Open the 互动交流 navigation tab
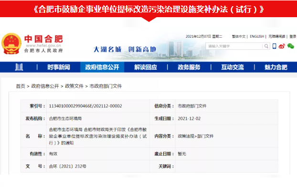Image resolution: width=297 pixels, height=188 pixels. point(233,67)
